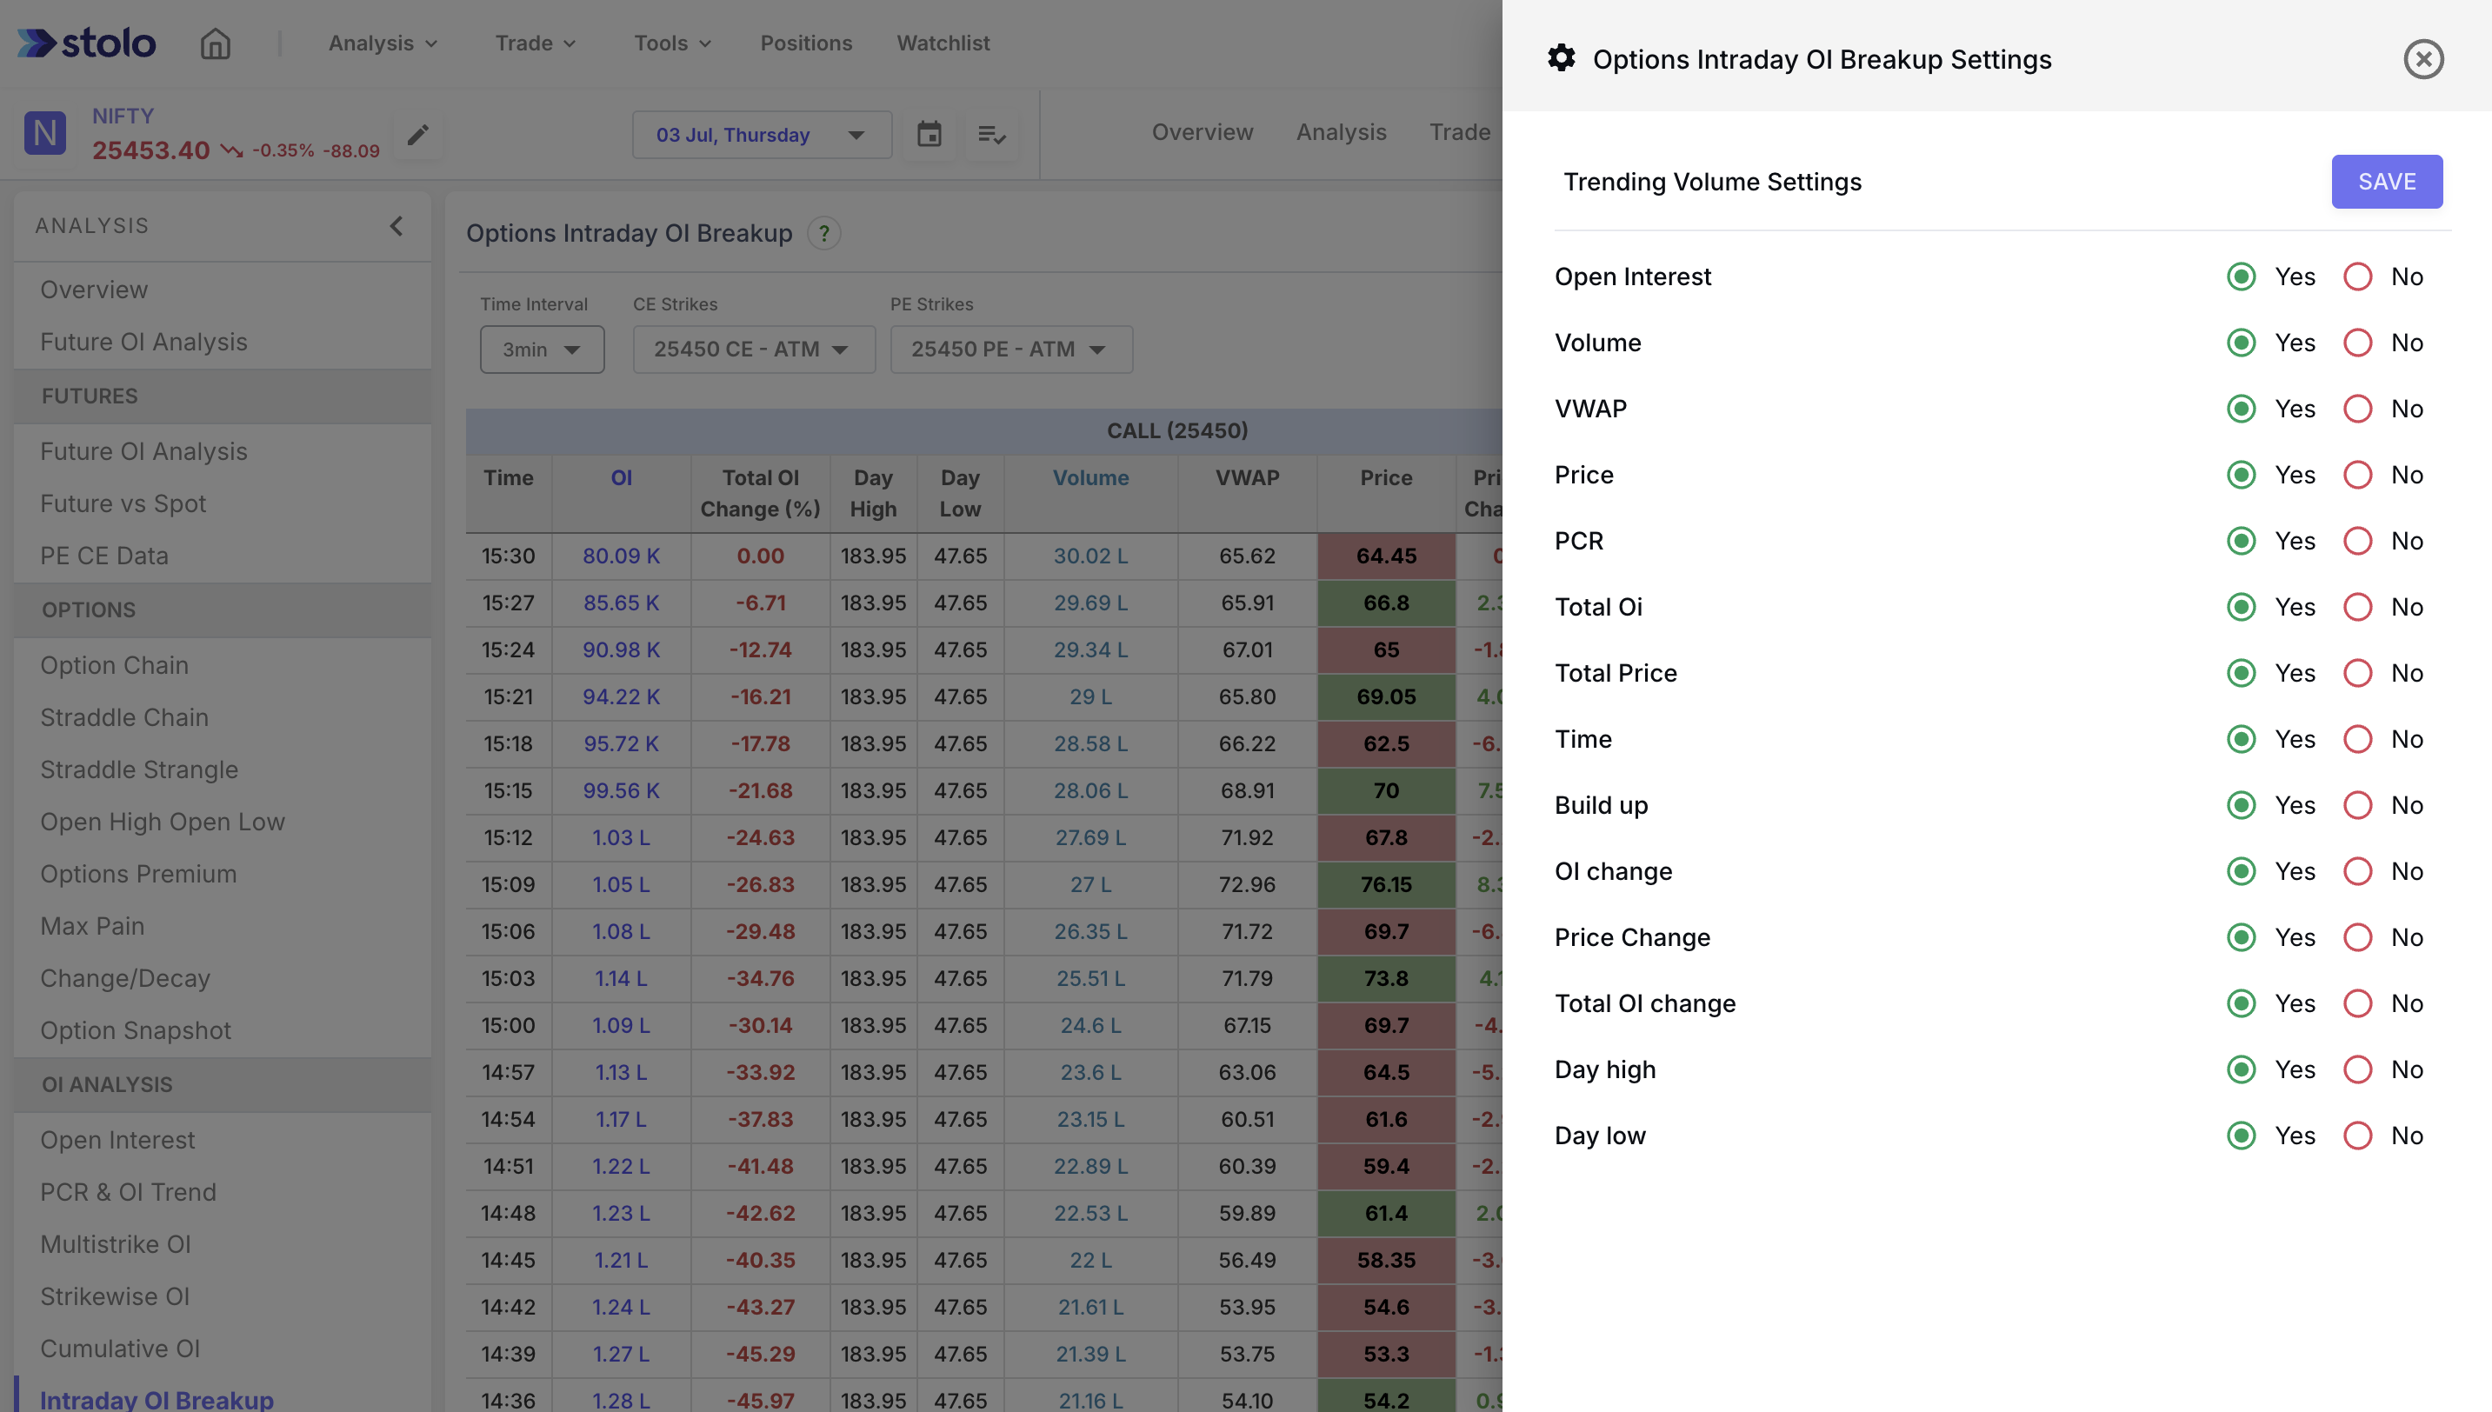Open the calendar date picker icon

click(x=929, y=134)
